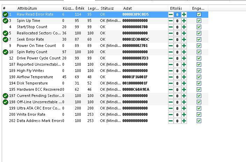Click green status checkmark of Seek Error Rate
The width and height of the screenshot is (246, 162).
click(x=5, y=40)
